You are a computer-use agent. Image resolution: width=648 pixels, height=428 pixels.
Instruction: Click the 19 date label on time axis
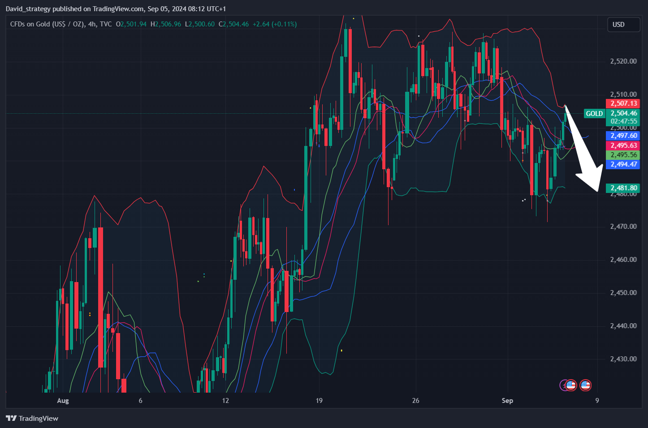click(x=319, y=401)
